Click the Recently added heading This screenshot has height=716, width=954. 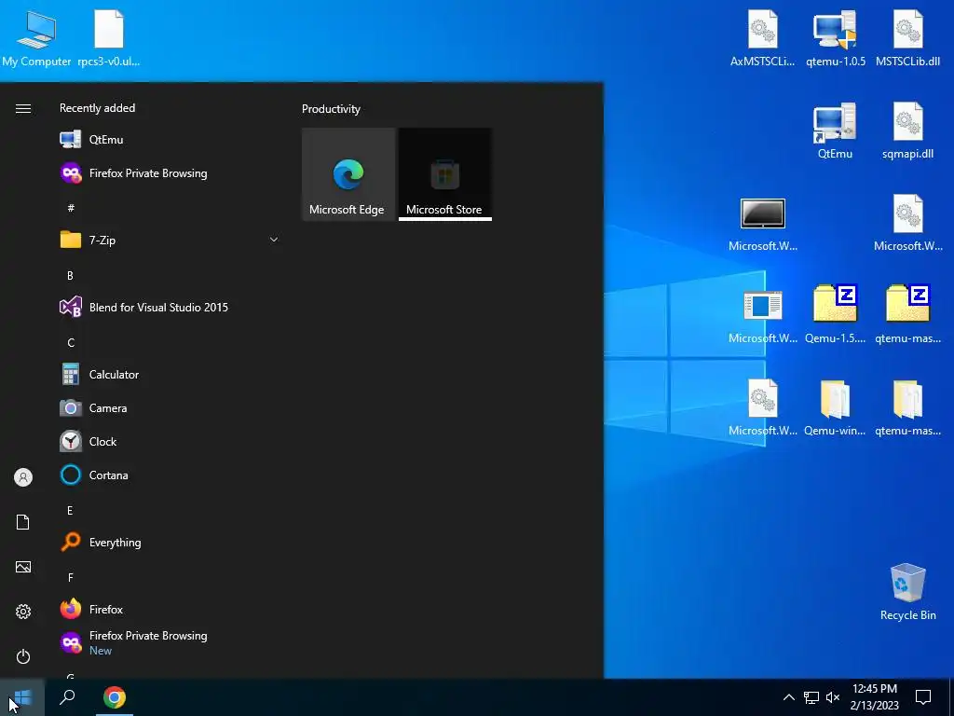coord(97,108)
